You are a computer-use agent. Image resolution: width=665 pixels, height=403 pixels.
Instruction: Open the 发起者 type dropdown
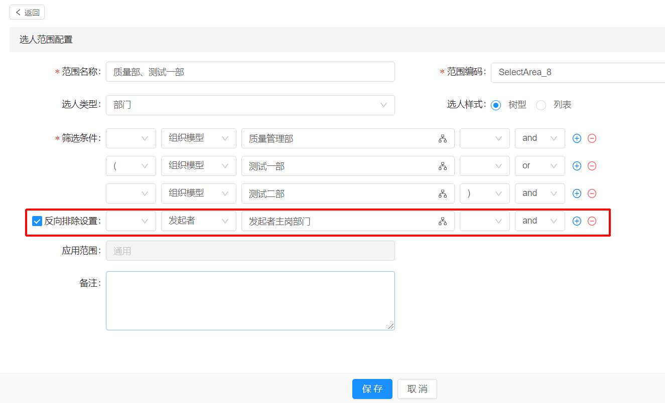199,221
